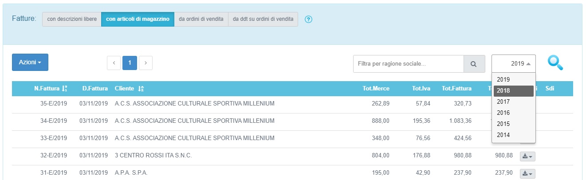This screenshot has height=180, width=586.
Task: Go to next page arrow
Action: (146, 63)
